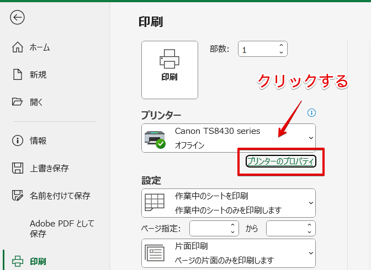Image resolution: width=371 pixels, height=270 pixels.
Task: Click the copies (部数) number field
Action: [x=257, y=49]
